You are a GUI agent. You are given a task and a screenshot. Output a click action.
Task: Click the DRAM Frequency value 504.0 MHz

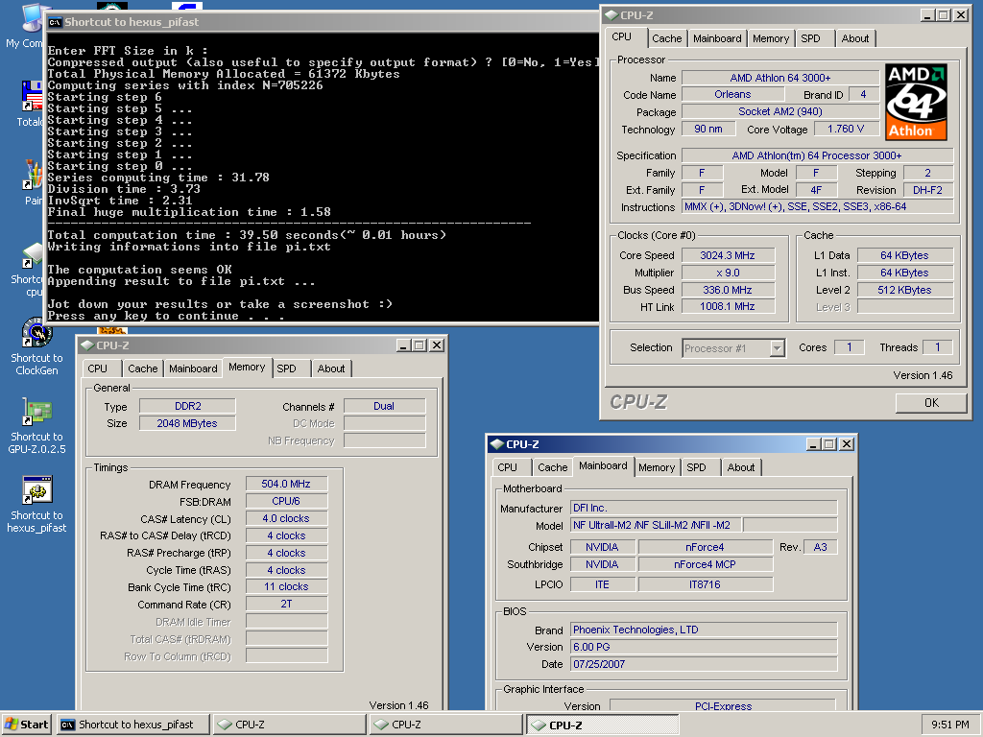pyautogui.click(x=286, y=484)
